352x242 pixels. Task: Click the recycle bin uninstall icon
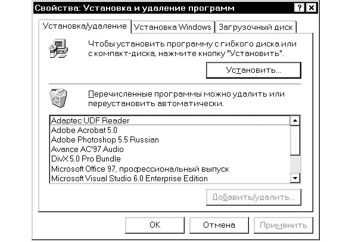(x=58, y=98)
